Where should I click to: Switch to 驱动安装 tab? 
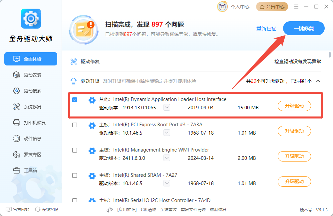(31, 75)
